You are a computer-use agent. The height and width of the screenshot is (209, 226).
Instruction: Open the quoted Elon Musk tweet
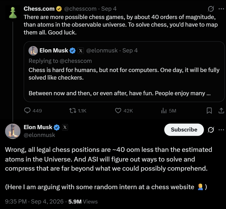[x=124, y=71]
